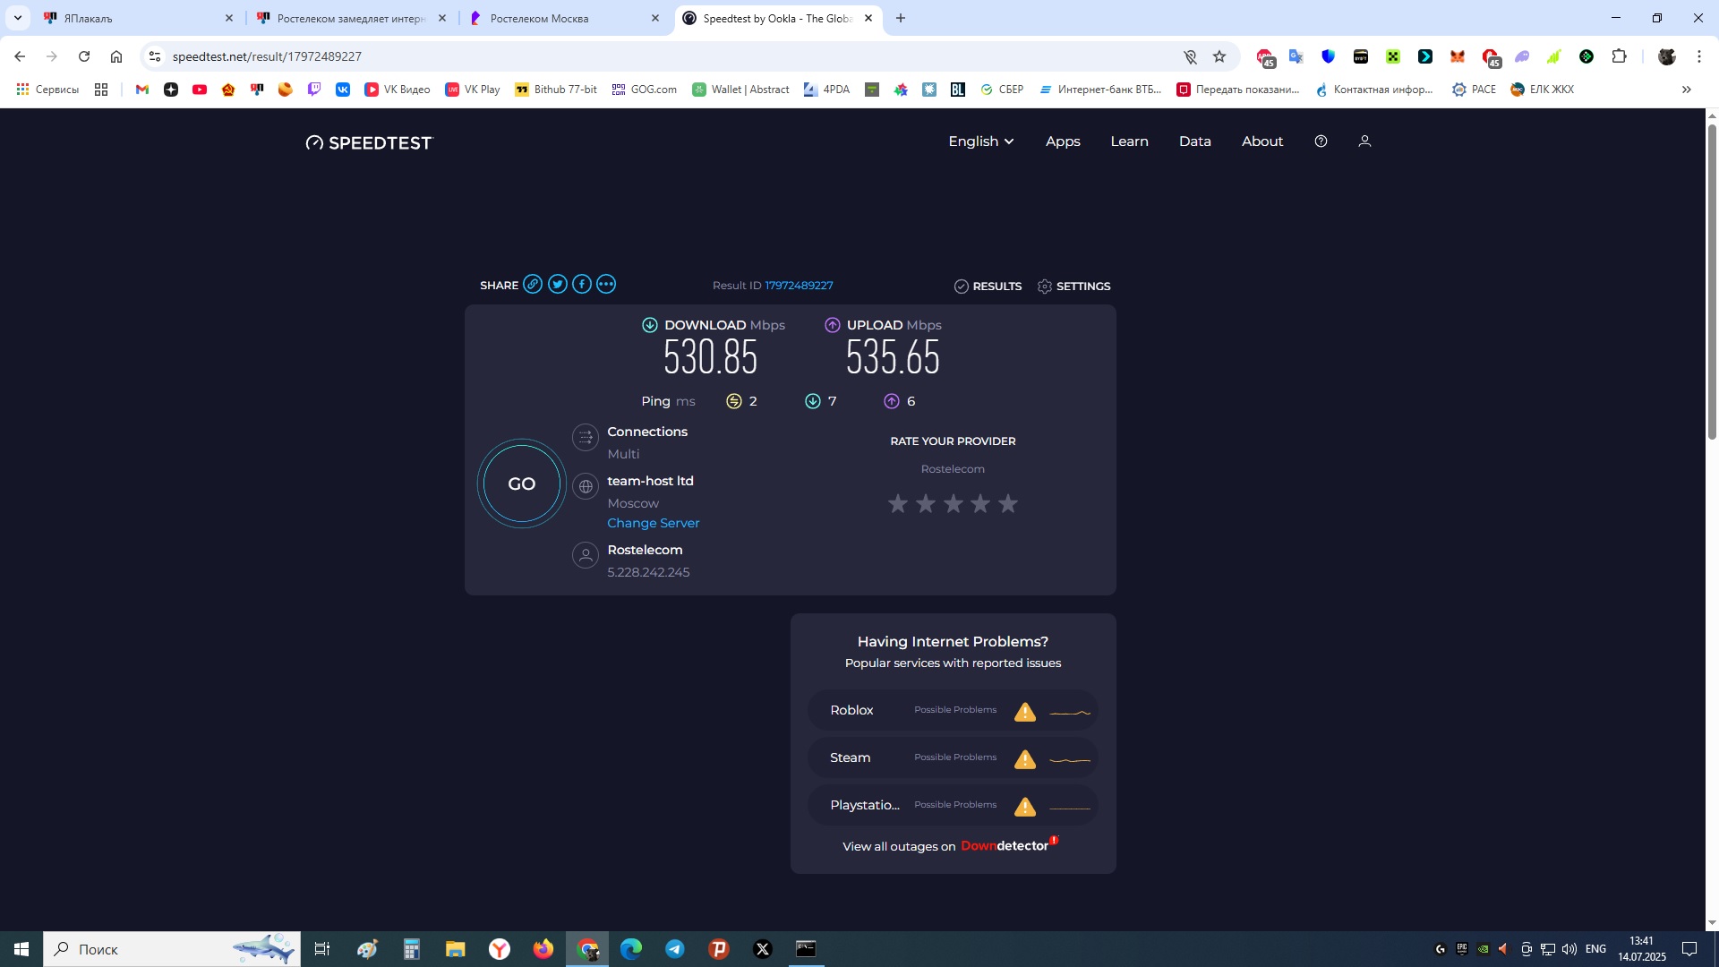Viewport: 1719px width, 967px height.
Task: Click the server globe icon
Action: tap(586, 486)
